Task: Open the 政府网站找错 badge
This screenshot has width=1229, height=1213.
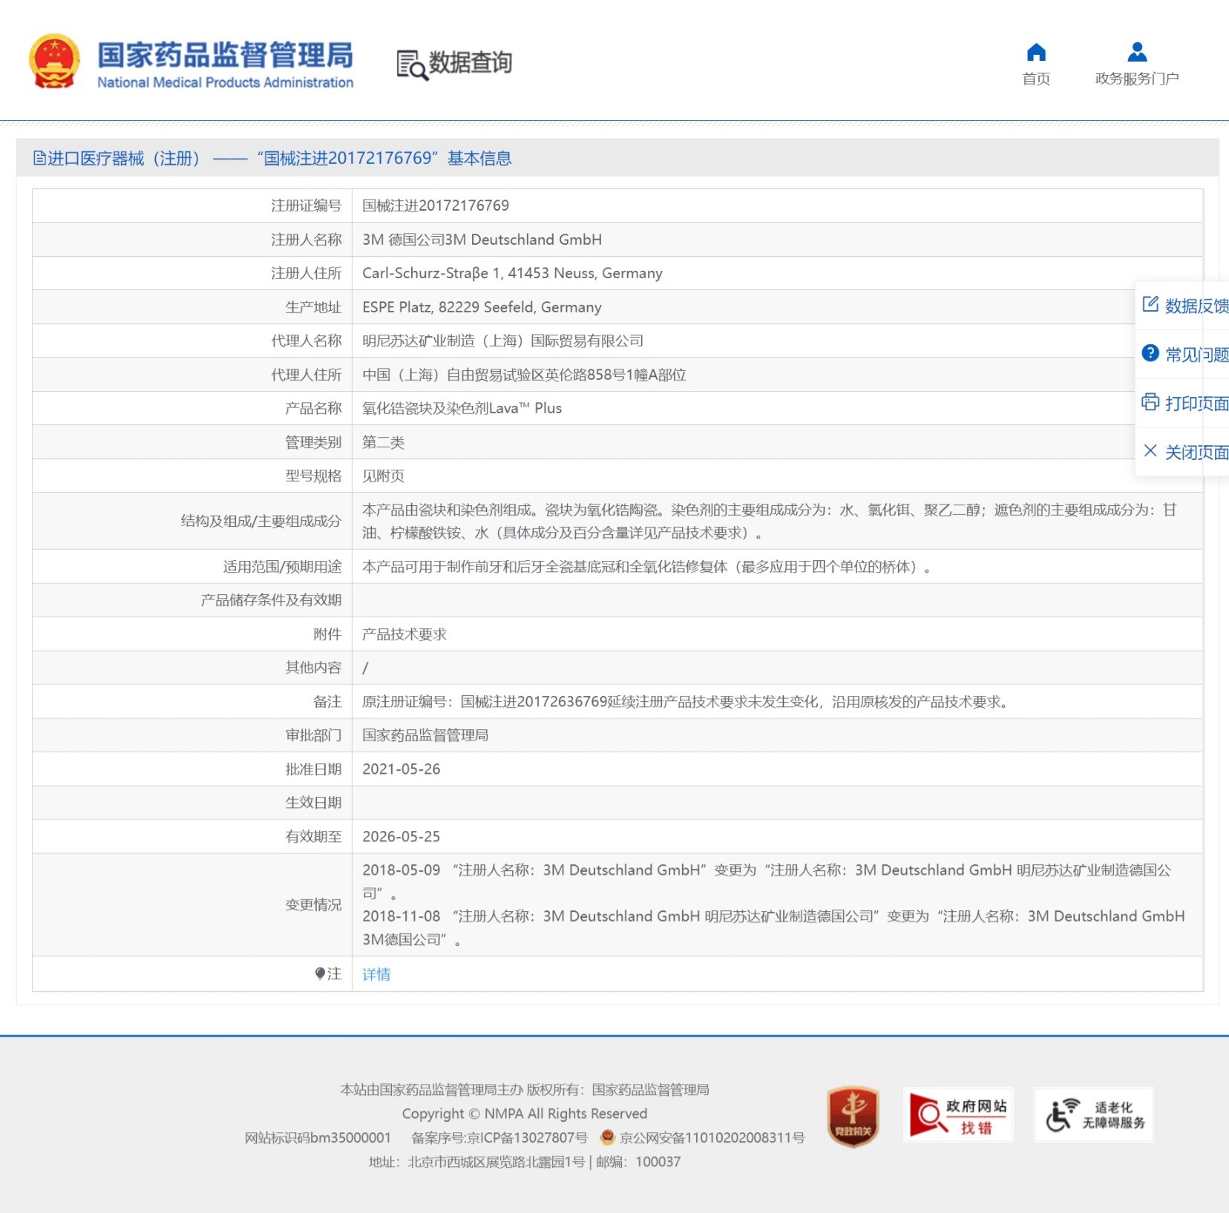Action: [958, 1115]
